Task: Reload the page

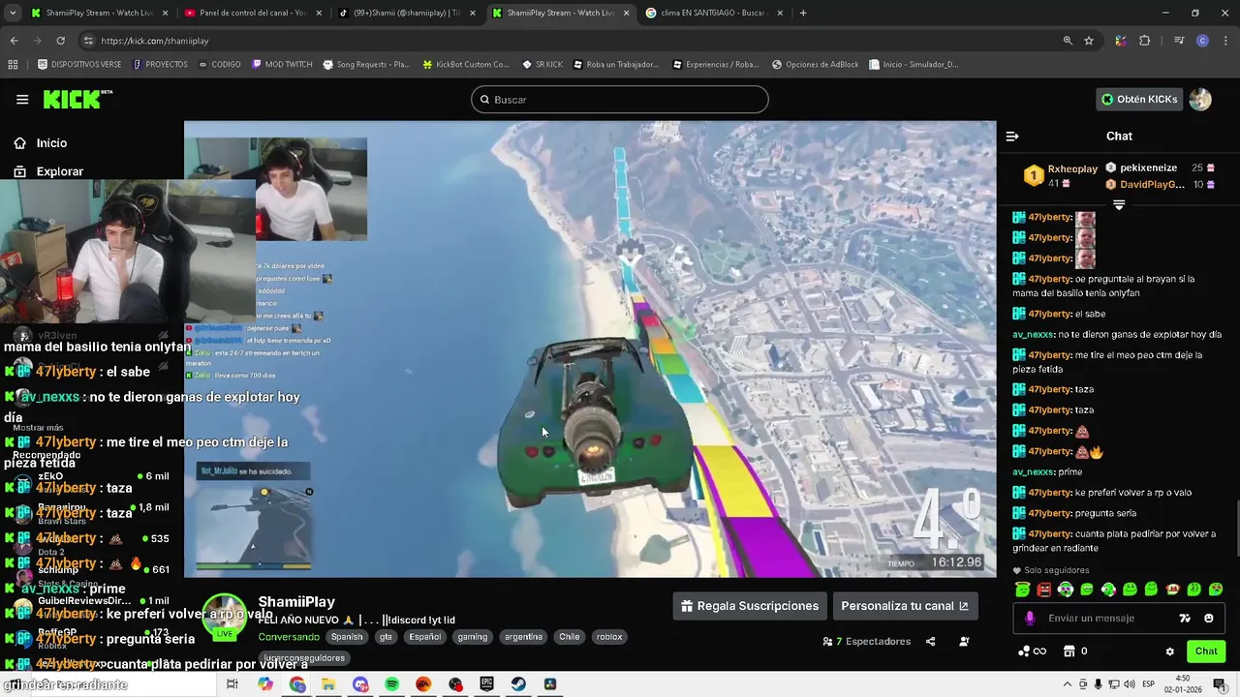Action: click(x=60, y=41)
